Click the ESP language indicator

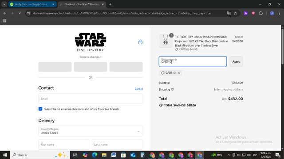[x=255, y=155]
